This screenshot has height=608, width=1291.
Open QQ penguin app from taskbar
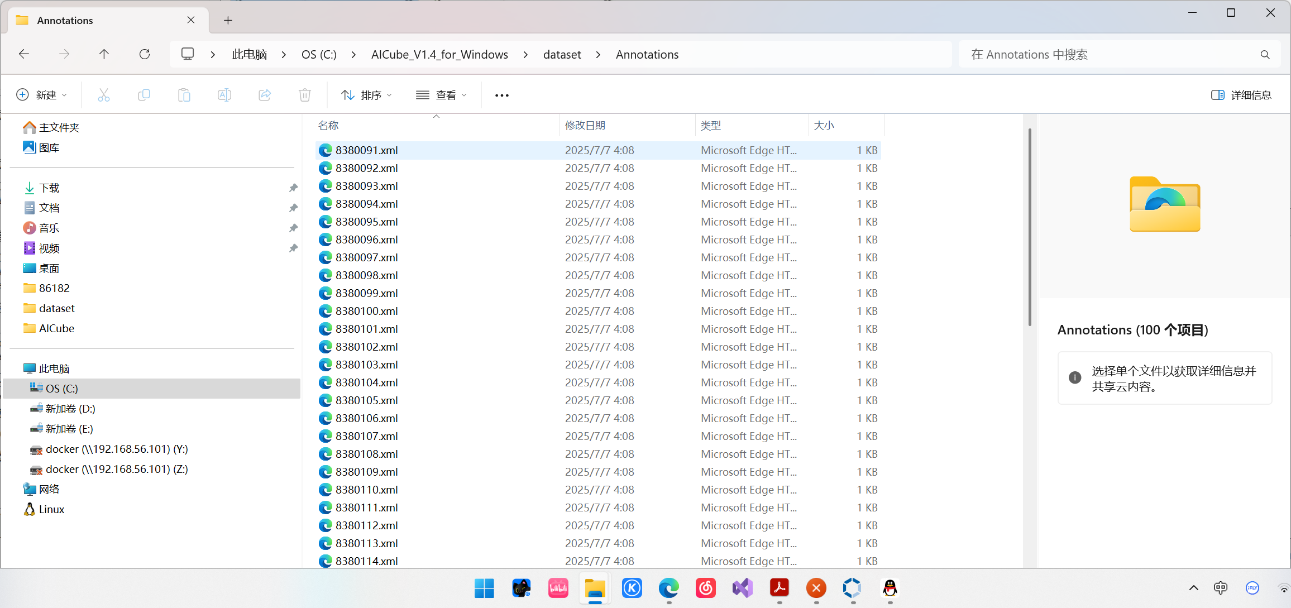tap(890, 588)
